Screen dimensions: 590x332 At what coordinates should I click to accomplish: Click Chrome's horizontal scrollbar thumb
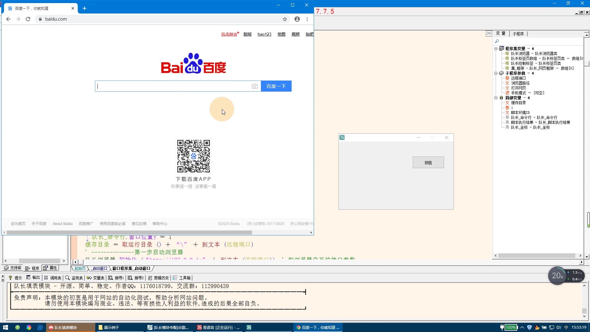point(129,233)
